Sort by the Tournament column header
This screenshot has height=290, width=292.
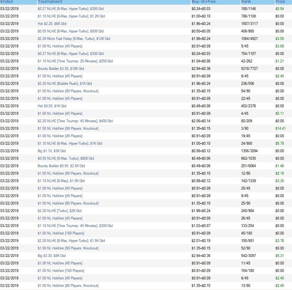click(50, 2)
